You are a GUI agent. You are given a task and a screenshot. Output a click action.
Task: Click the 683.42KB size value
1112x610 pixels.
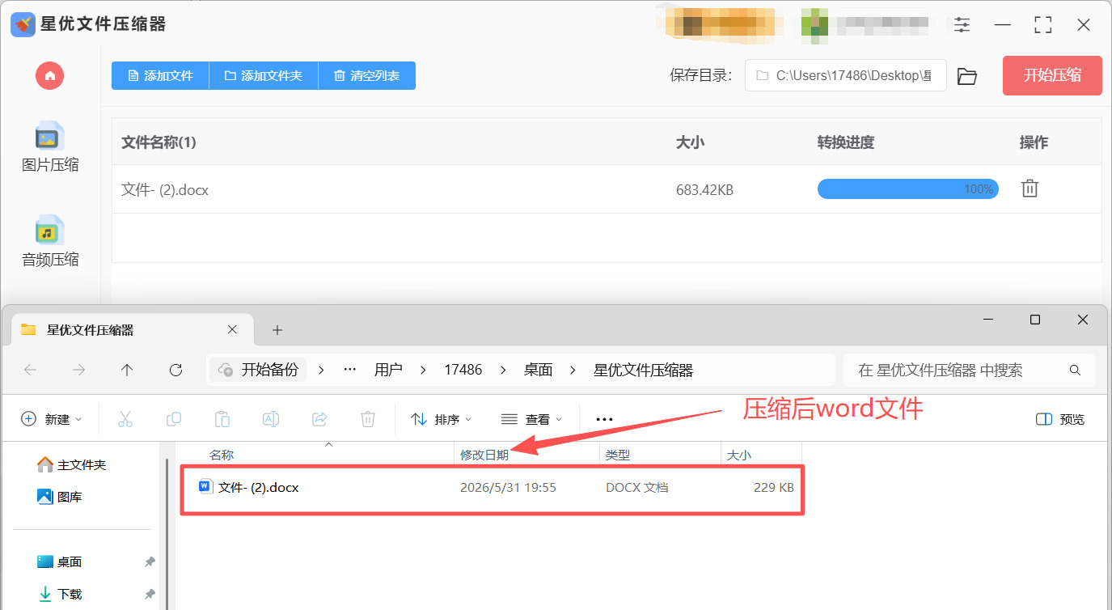click(704, 190)
